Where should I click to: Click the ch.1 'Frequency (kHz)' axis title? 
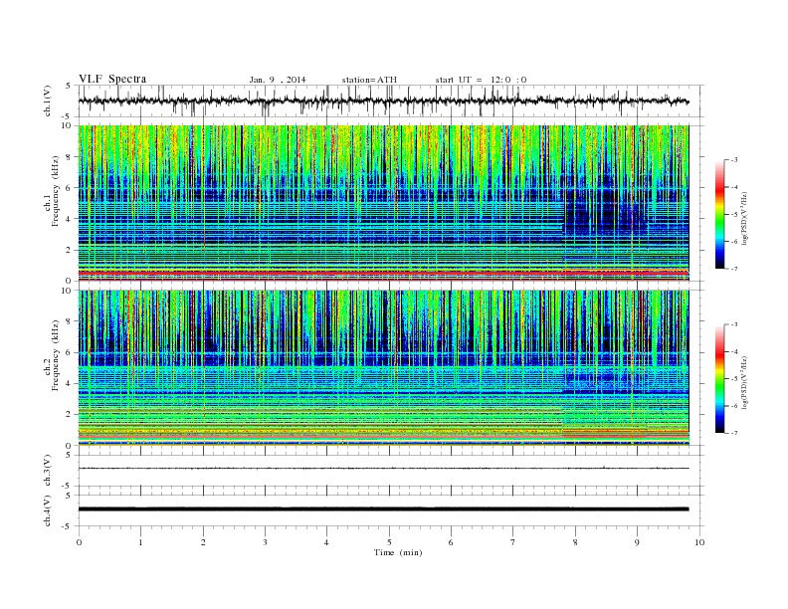(x=56, y=191)
